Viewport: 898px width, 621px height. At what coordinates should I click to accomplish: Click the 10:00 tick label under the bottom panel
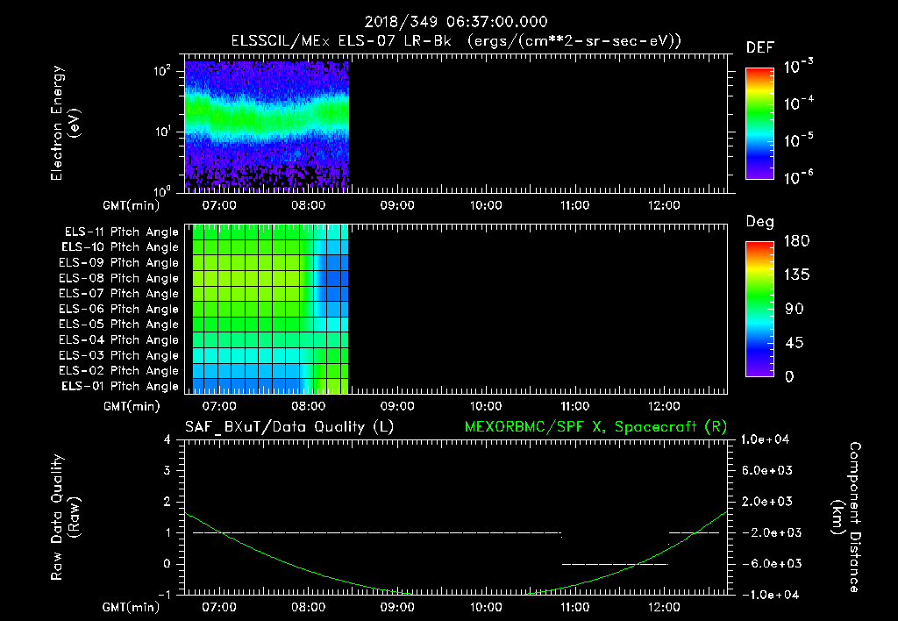click(486, 607)
